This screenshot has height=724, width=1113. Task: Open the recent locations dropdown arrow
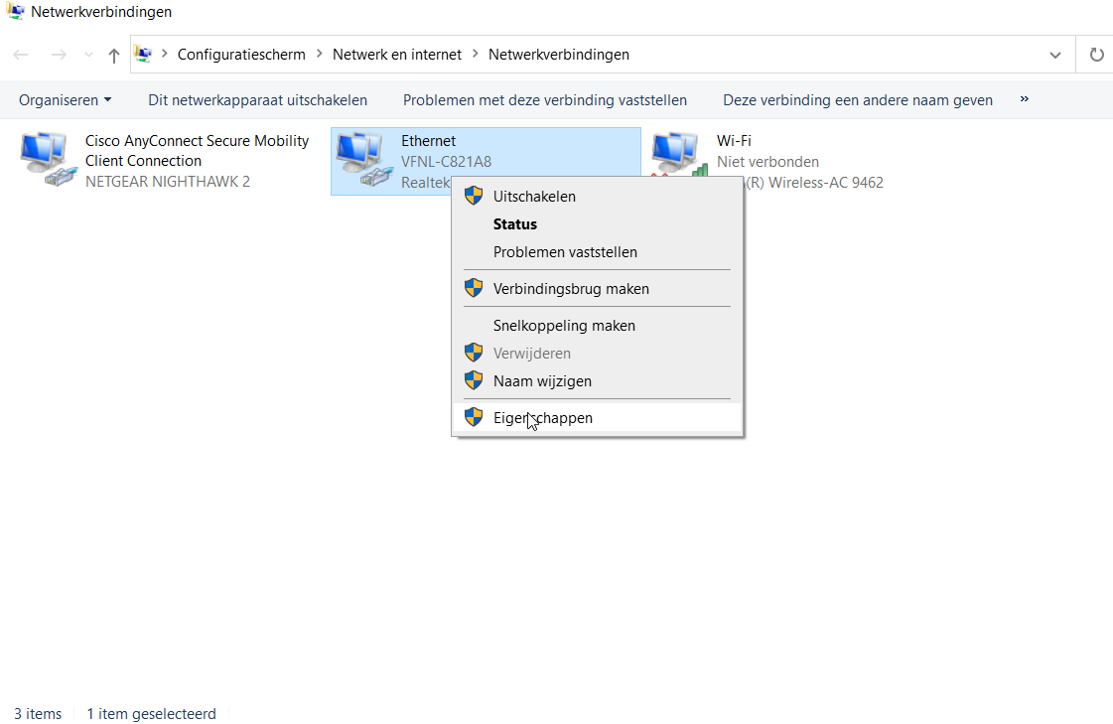89,56
